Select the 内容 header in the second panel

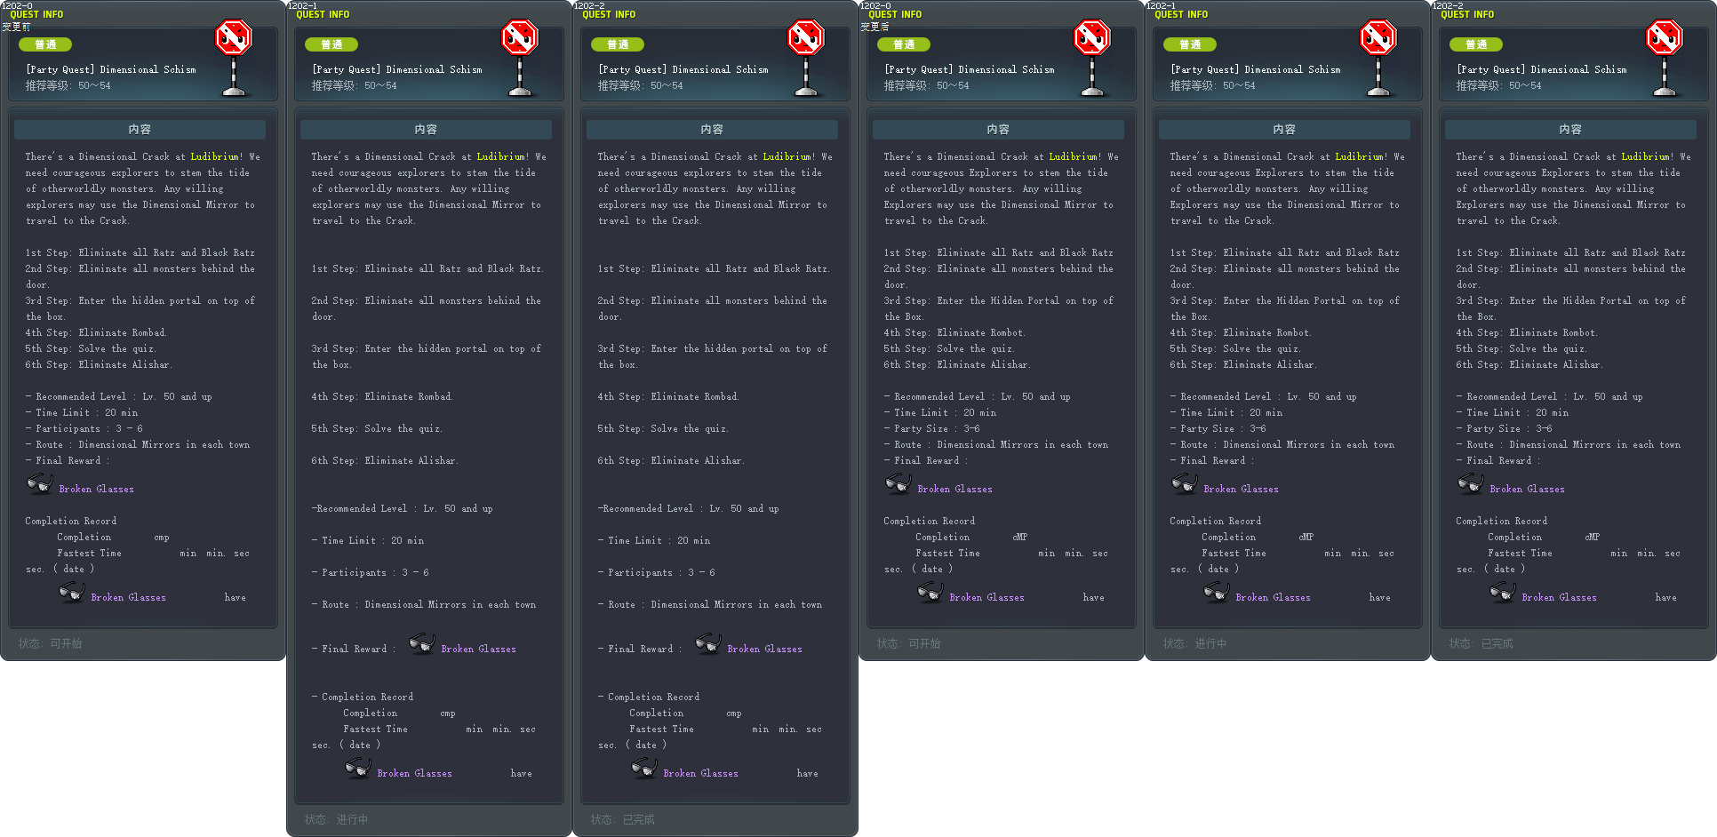coord(426,130)
